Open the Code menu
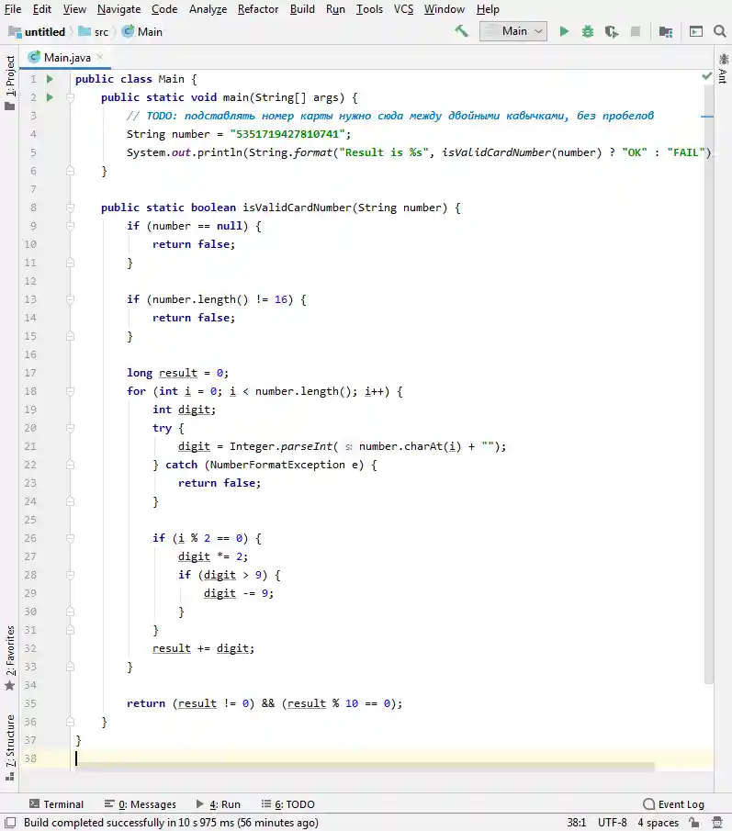This screenshot has height=831, width=732. coord(164,9)
